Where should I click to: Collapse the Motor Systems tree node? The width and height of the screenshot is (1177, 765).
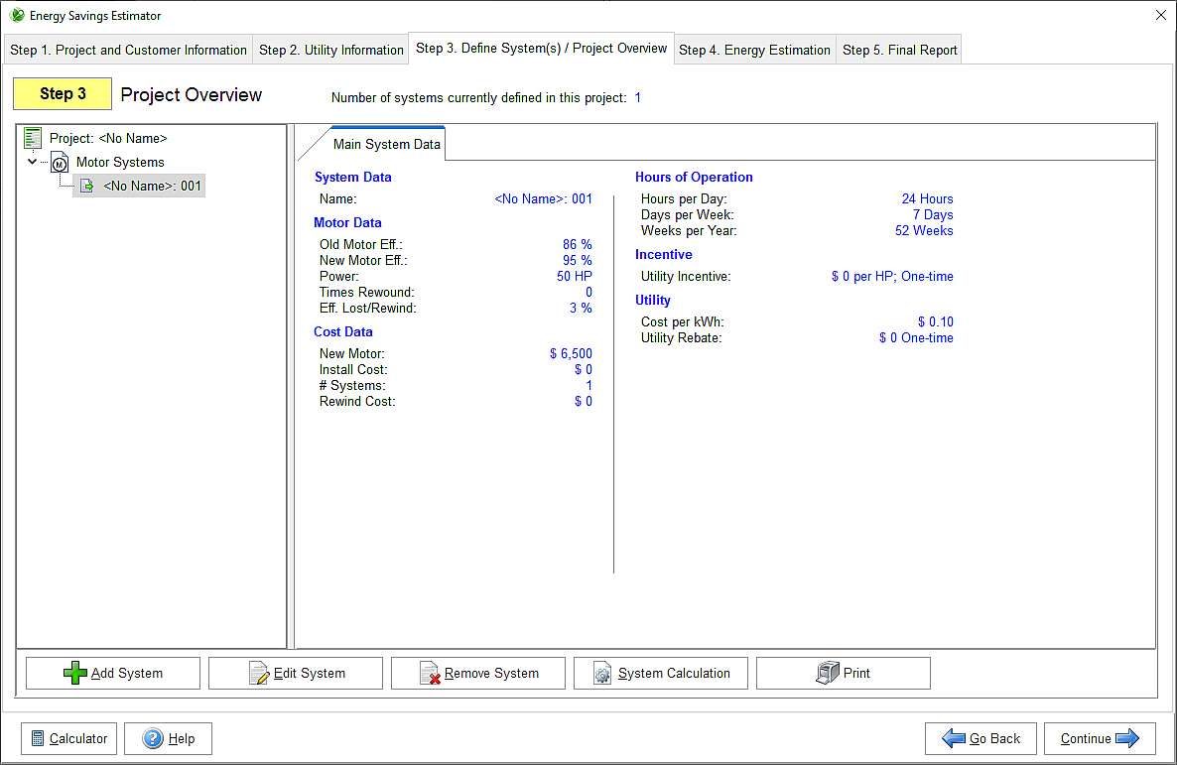[x=33, y=162]
